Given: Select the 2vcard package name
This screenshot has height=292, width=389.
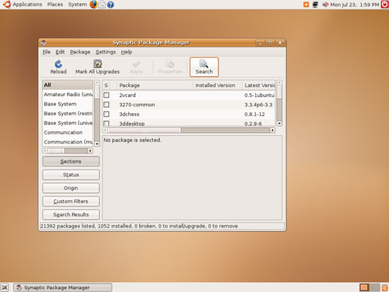Looking at the screenshot, I should 127,95.
